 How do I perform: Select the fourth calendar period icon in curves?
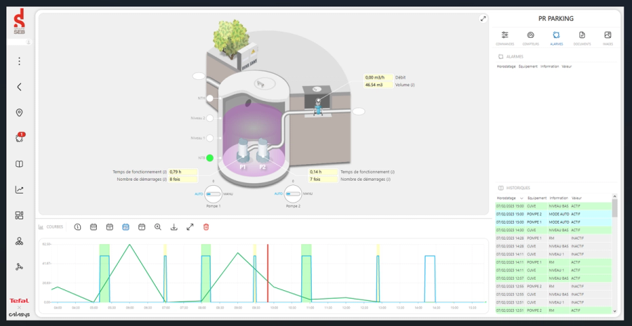pyautogui.click(x=142, y=227)
